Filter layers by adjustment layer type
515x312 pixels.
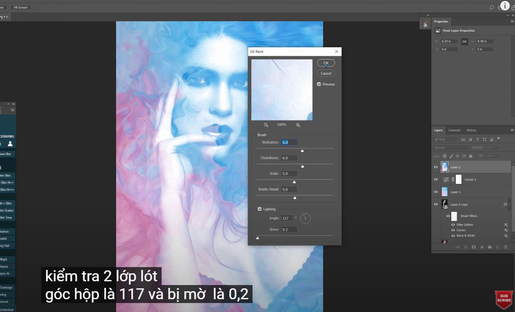(470, 139)
